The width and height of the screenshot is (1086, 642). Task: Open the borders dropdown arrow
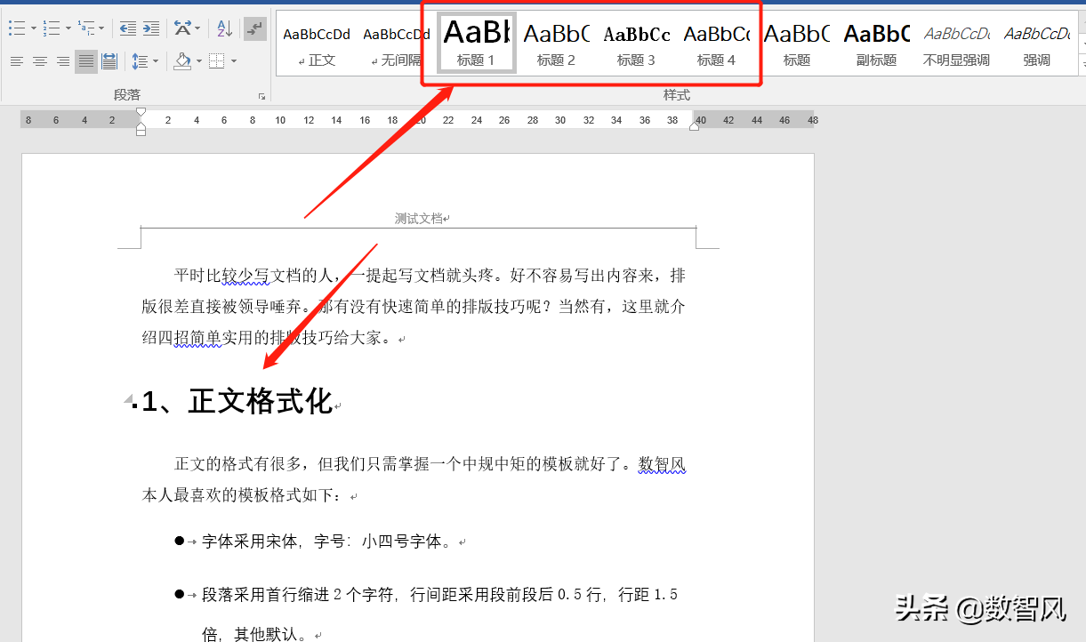coord(234,62)
